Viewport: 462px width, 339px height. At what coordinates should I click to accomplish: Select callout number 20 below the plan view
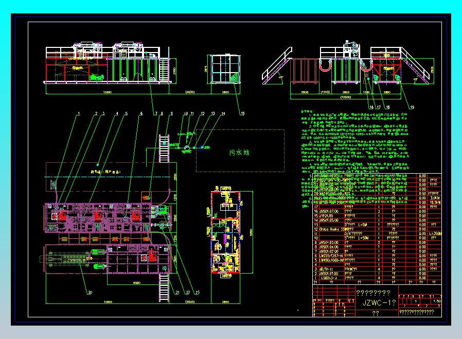coord(90,293)
